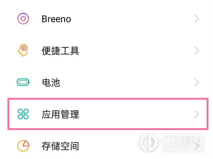Expand Breeno with its chevron arrow
The height and width of the screenshot is (159, 213).
(x=196, y=19)
